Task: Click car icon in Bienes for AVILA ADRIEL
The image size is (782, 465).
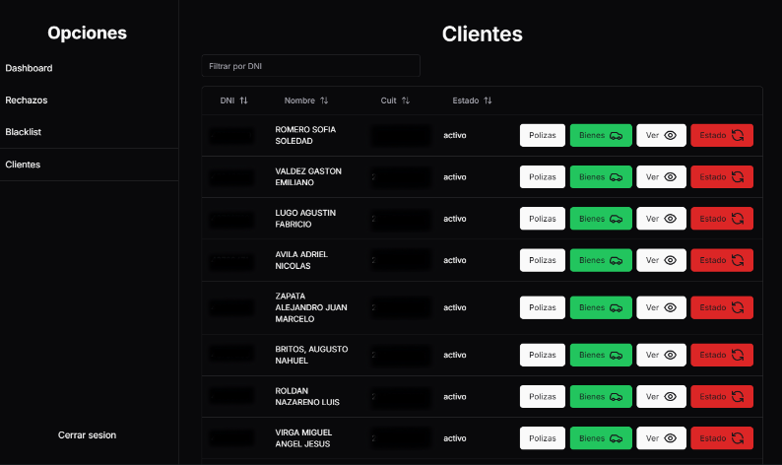Action: pyautogui.click(x=616, y=260)
